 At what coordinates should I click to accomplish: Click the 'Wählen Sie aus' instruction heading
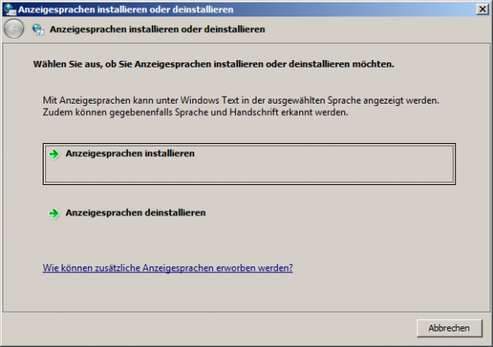(x=214, y=64)
